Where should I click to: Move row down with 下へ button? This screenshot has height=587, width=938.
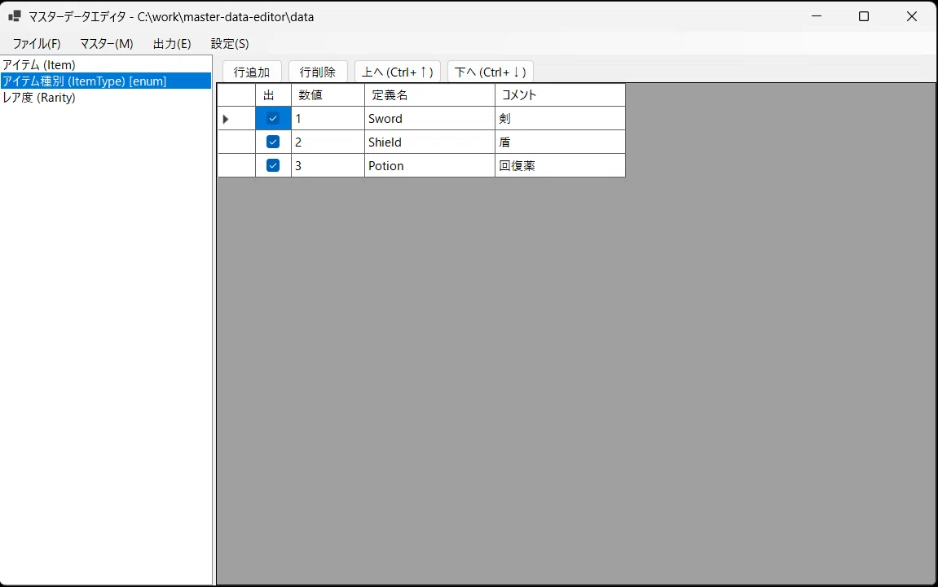click(490, 72)
